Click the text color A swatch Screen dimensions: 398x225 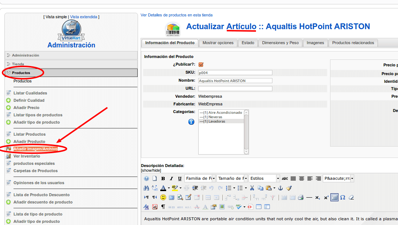pyautogui.click(x=164, y=188)
